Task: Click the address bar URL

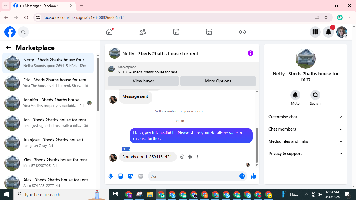Action: (x=84, y=17)
